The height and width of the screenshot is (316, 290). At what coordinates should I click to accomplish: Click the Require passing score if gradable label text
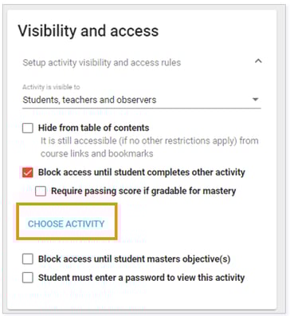pyautogui.click(x=143, y=191)
